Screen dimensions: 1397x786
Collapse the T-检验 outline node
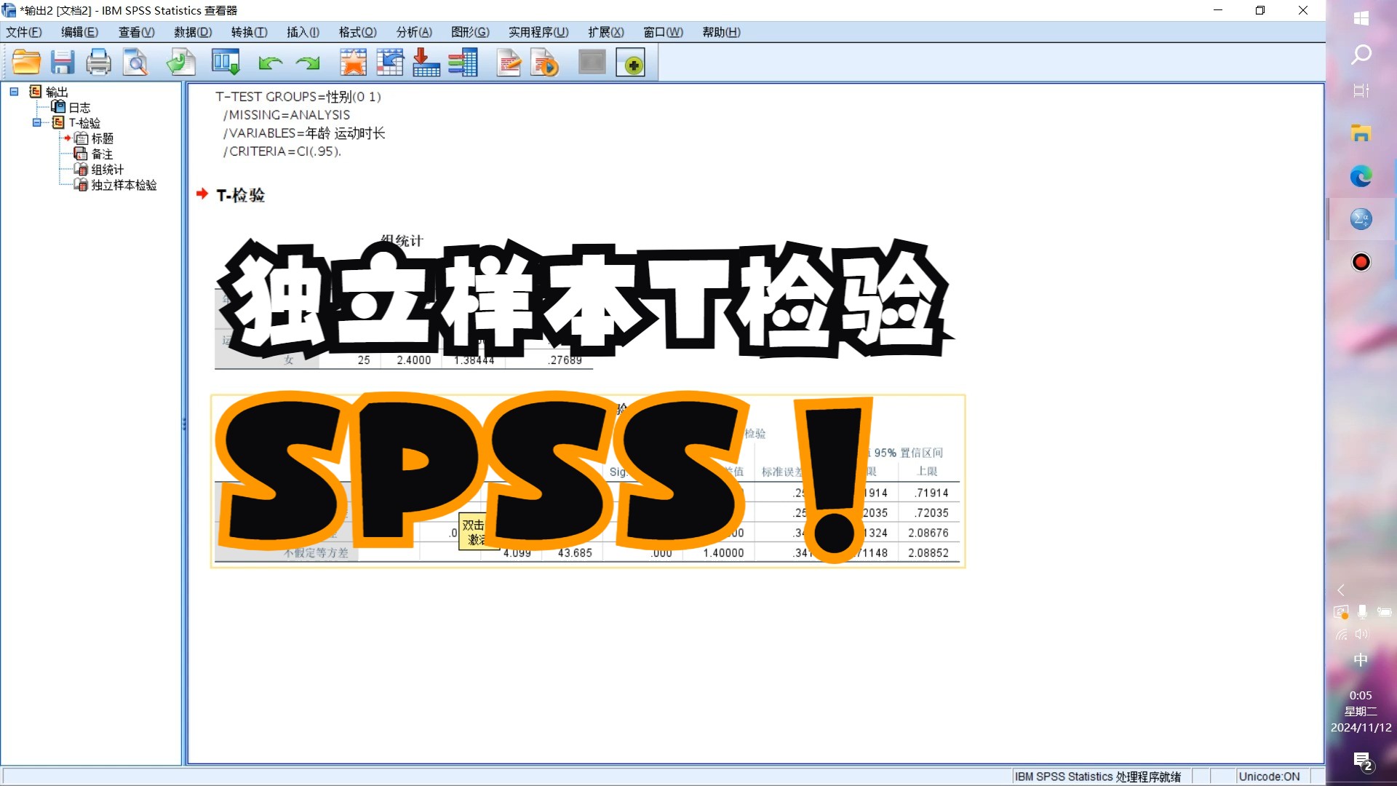pyautogui.click(x=36, y=123)
